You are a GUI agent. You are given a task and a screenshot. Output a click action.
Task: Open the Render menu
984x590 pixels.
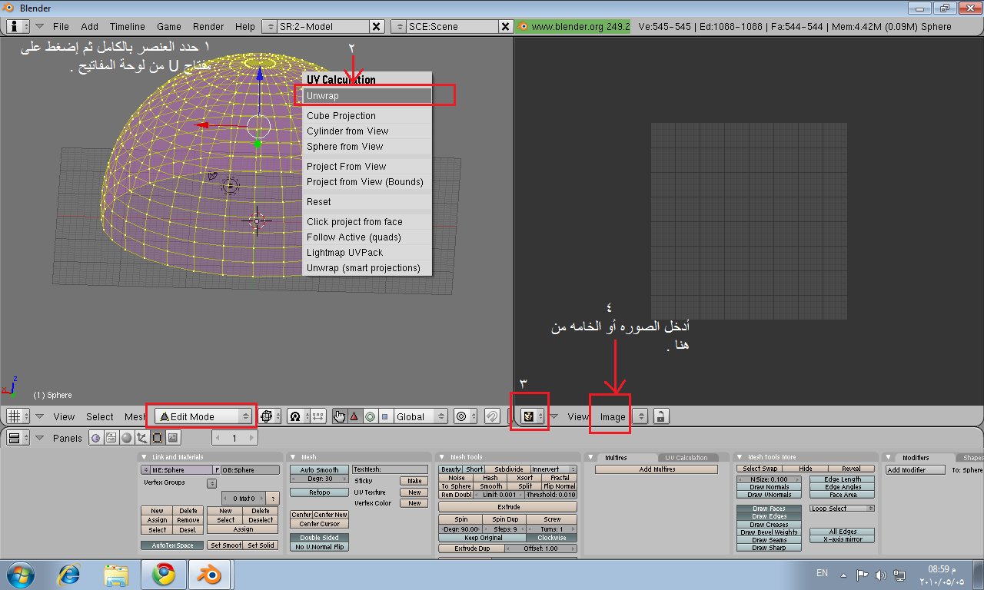pos(208,26)
